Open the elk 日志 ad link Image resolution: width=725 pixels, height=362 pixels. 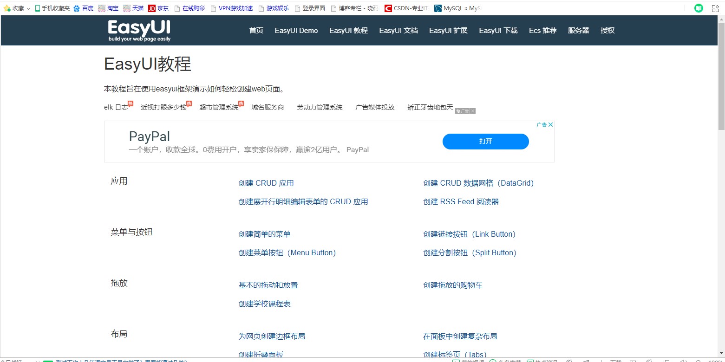[x=116, y=107]
